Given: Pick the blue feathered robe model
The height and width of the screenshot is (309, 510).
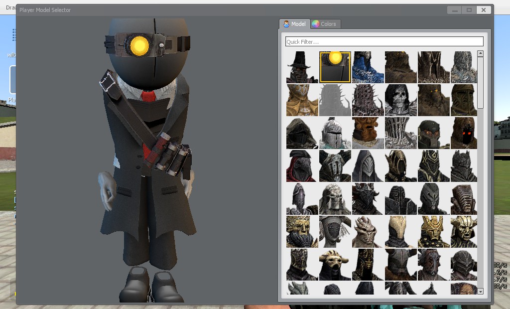Looking at the screenshot, I should (368, 67).
